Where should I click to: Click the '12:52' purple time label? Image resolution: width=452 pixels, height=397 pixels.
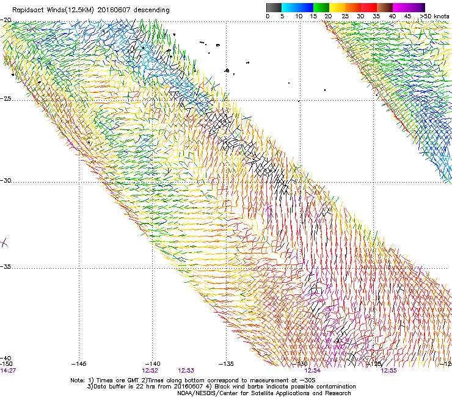coord(150,371)
